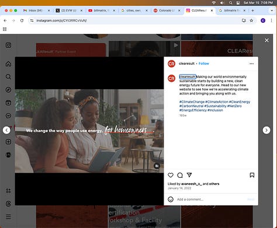277x228 pixels.
Task: Reload the Instagram page
Action: (x=22, y=20)
